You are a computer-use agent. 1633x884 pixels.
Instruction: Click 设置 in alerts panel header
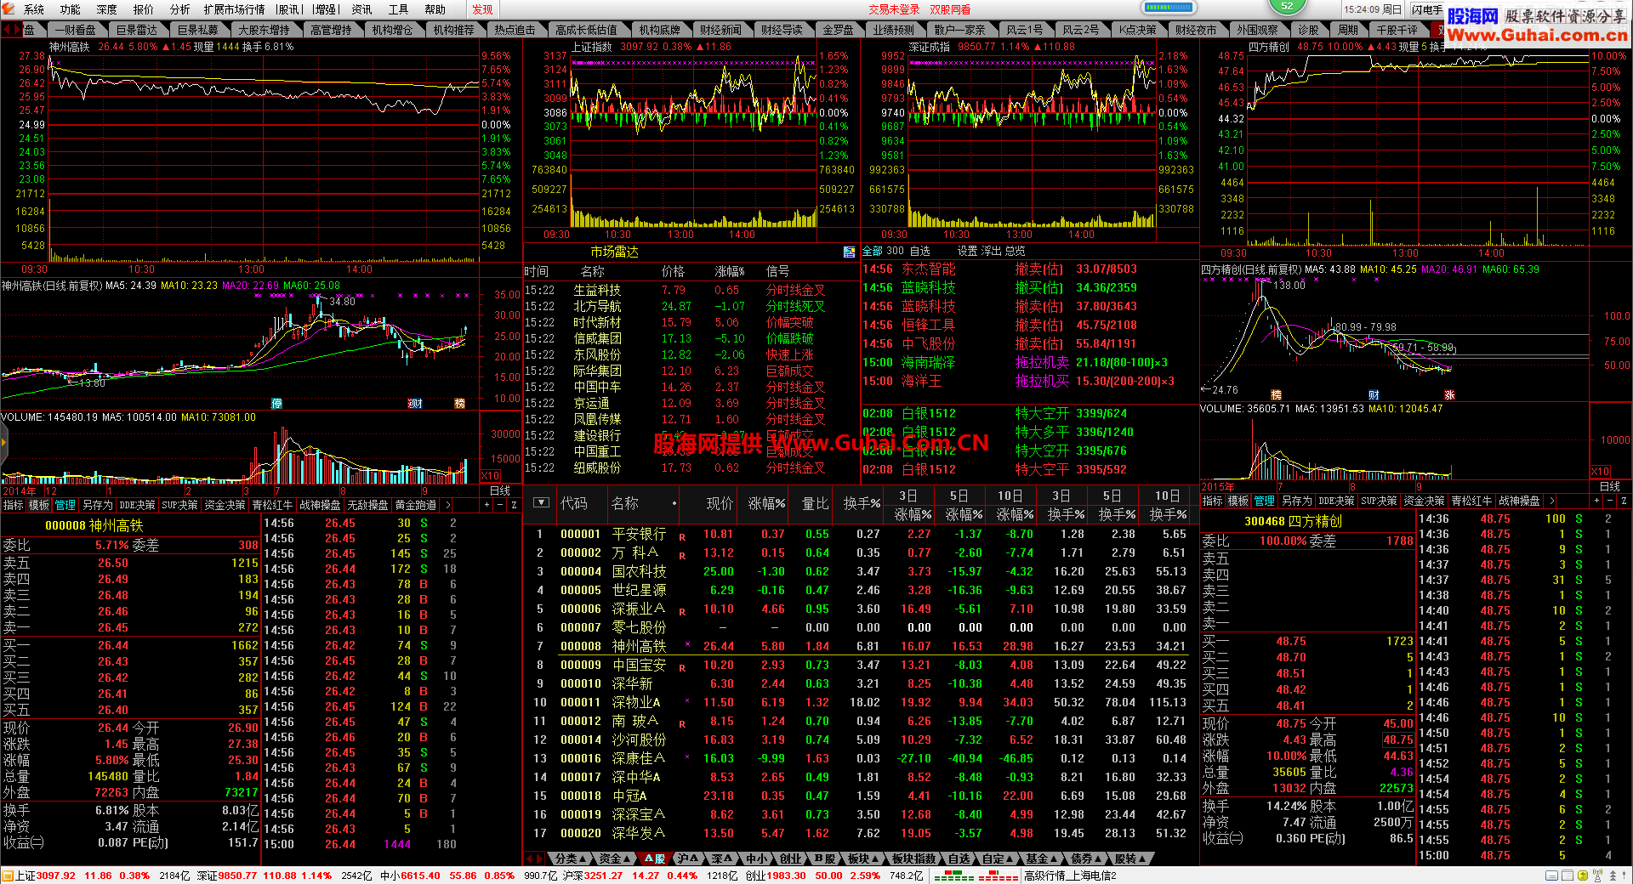[x=967, y=252]
